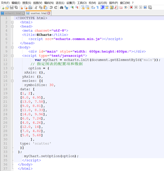Click the Cut scissors icon

coord(36,7)
